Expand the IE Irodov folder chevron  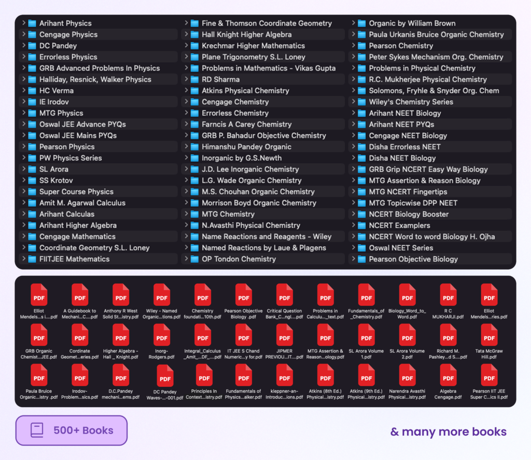(24, 102)
